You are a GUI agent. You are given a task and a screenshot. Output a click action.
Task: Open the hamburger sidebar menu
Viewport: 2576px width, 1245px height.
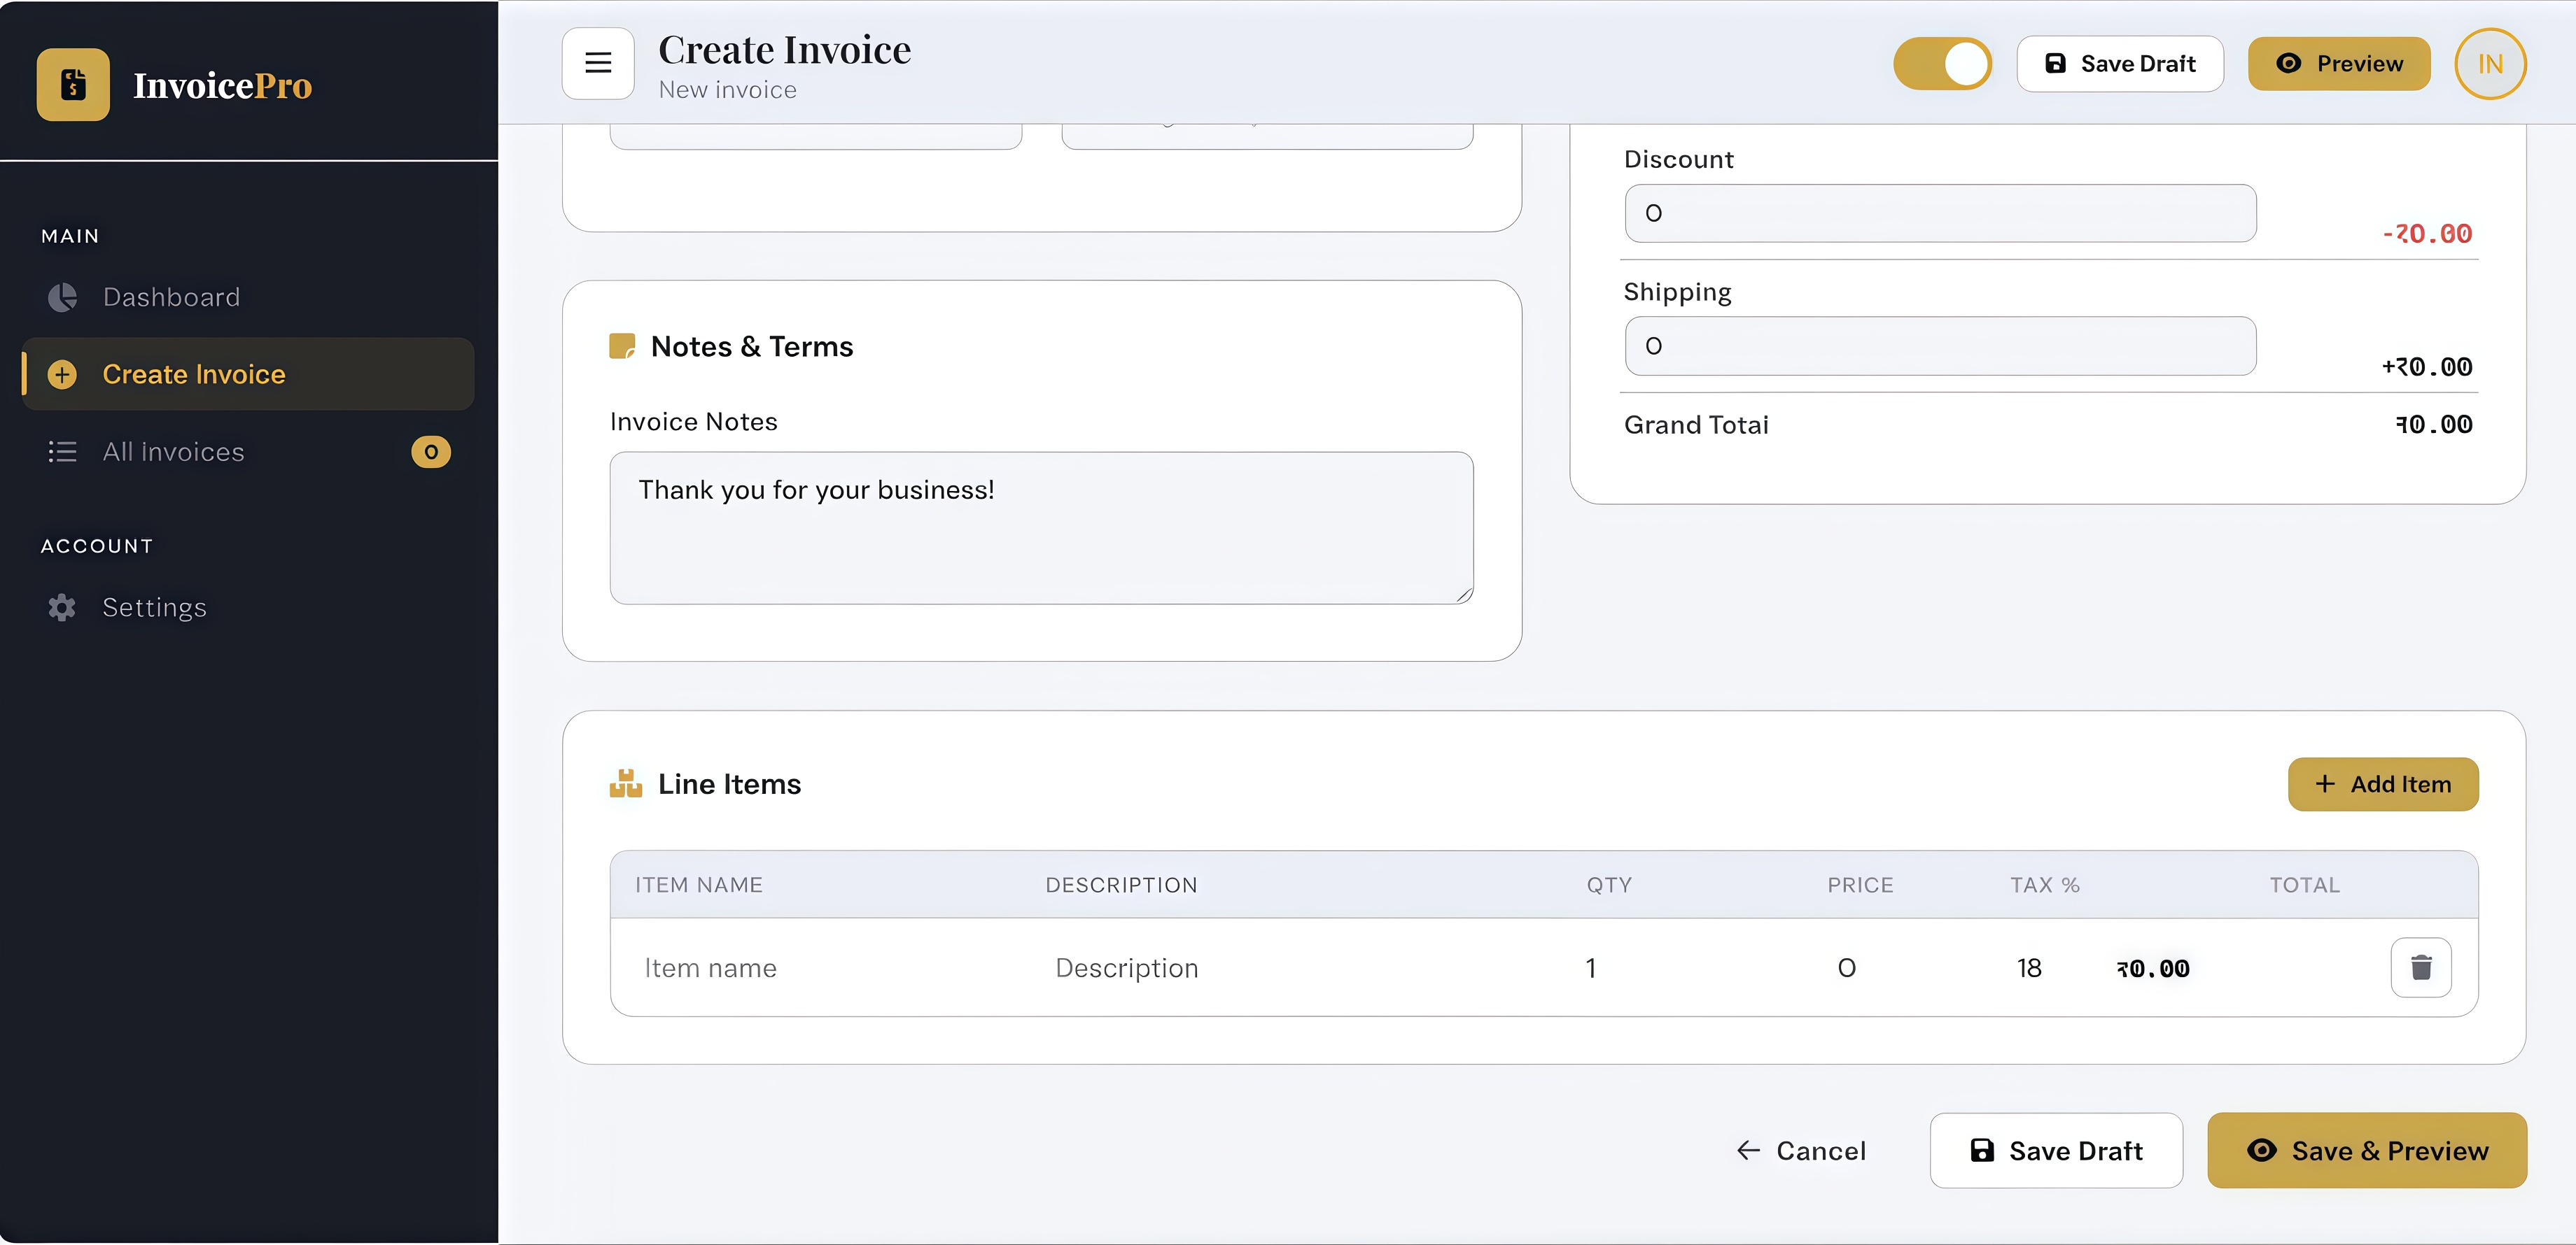(x=598, y=63)
